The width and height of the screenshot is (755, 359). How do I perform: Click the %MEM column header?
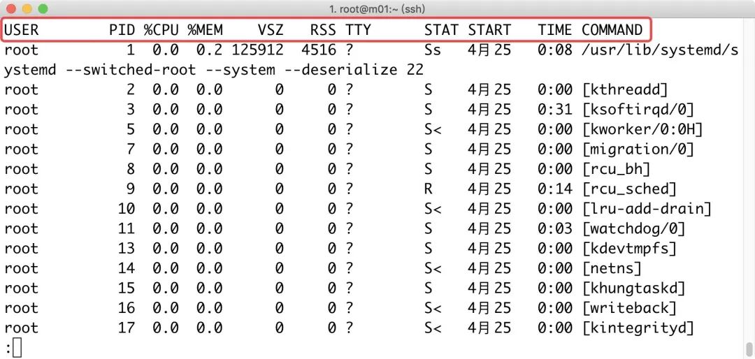tap(205, 30)
